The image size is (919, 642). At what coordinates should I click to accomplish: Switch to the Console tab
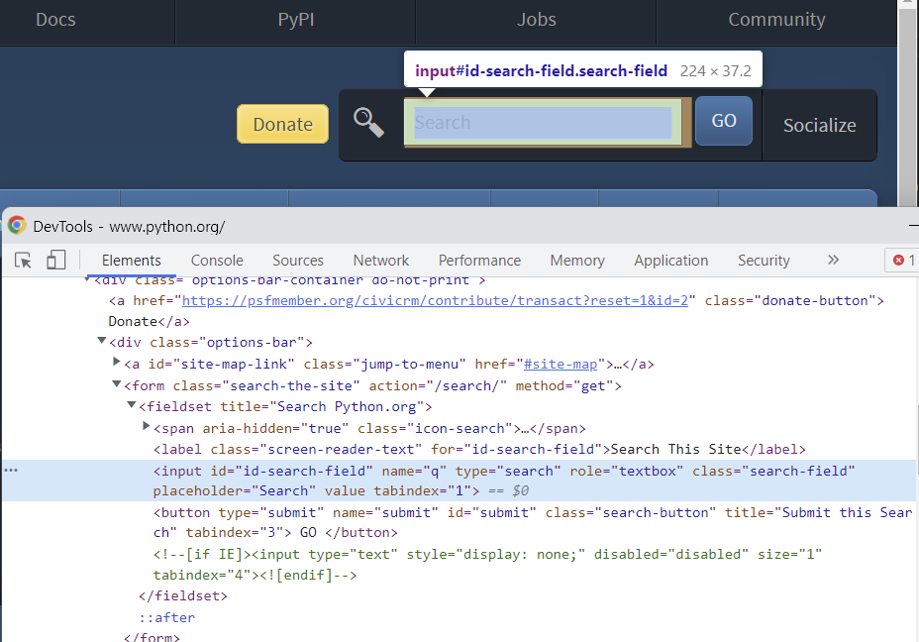click(x=217, y=260)
